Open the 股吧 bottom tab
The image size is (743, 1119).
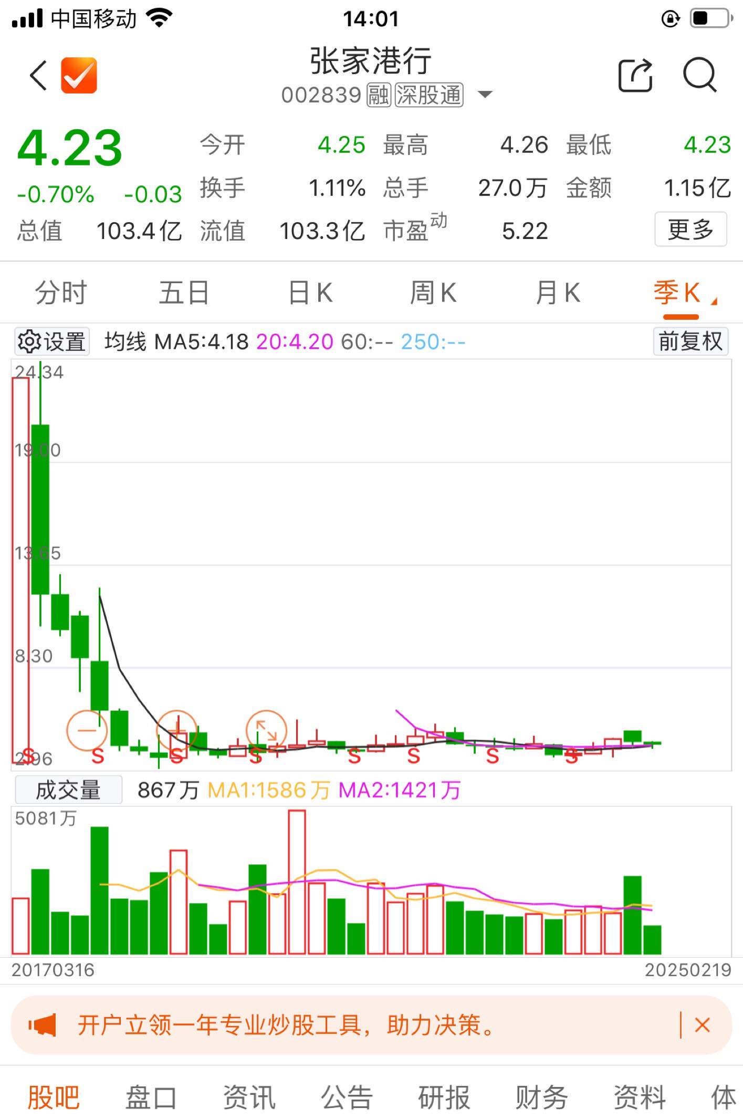(x=54, y=1097)
